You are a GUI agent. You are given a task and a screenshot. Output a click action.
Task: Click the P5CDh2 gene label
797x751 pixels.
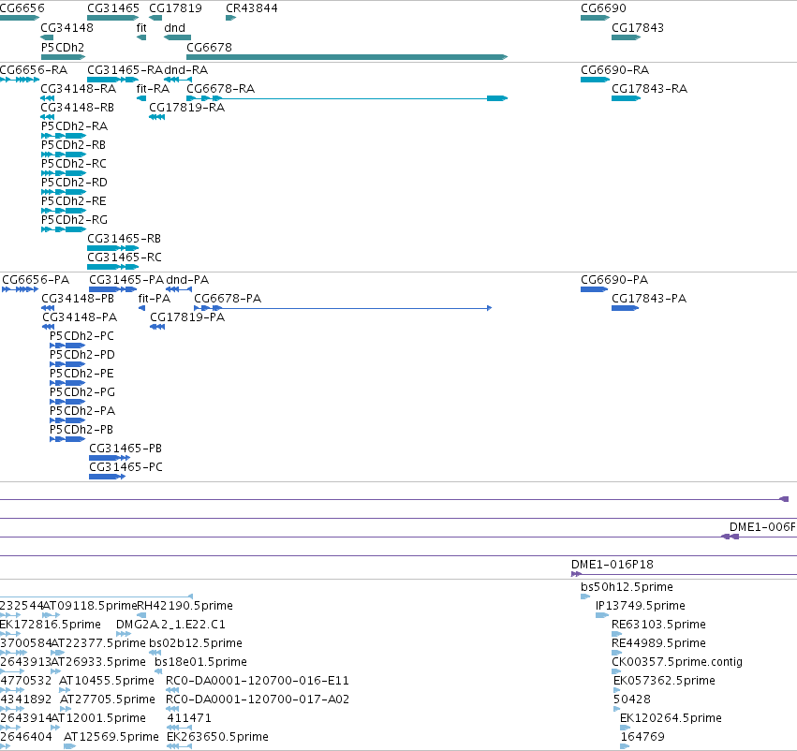tap(63, 47)
